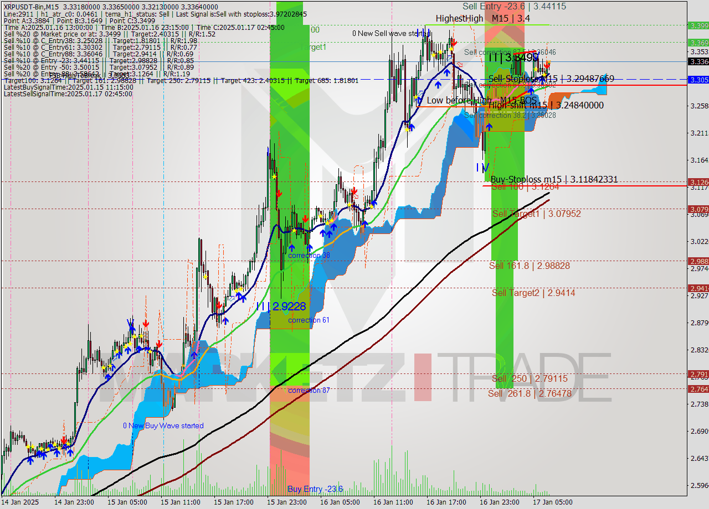
Task: Click the '16 Jan 11:00' time label
Action: (x=393, y=502)
